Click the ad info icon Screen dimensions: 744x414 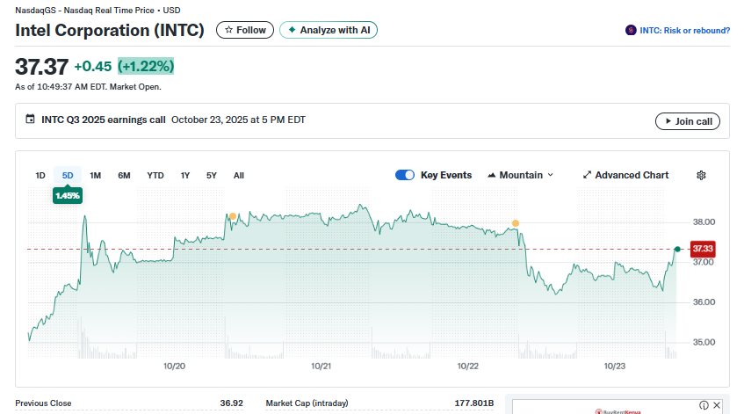click(x=704, y=405)
